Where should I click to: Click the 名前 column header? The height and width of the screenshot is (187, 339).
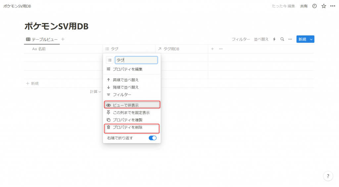click(x=63, y=49)
